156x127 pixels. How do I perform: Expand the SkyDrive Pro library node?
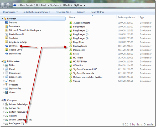click(4, 89)
